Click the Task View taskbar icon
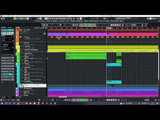The height and width of the screenshot is (120, 160). click(x=10, y=103)
